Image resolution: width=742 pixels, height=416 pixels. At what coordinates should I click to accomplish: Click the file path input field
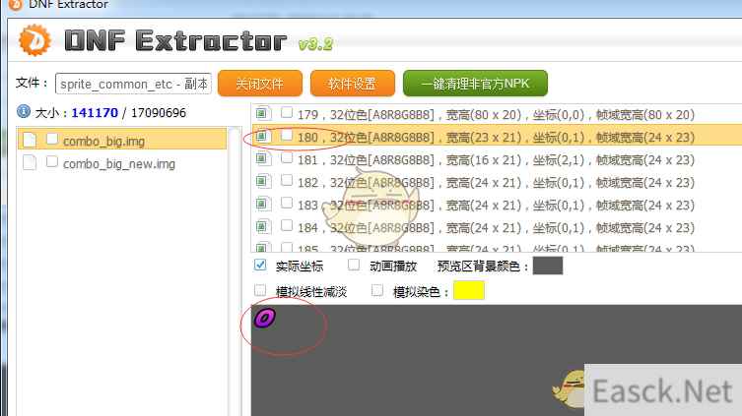coord(133,84)
